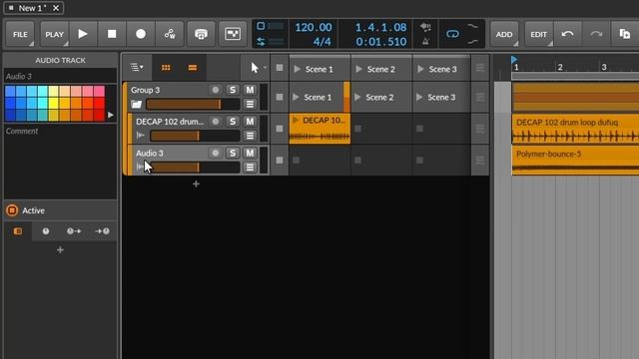Viewport: 639px width, 359px height.
Task: Collapse Group 3 folder icon
Action: (x=136, y=105)
